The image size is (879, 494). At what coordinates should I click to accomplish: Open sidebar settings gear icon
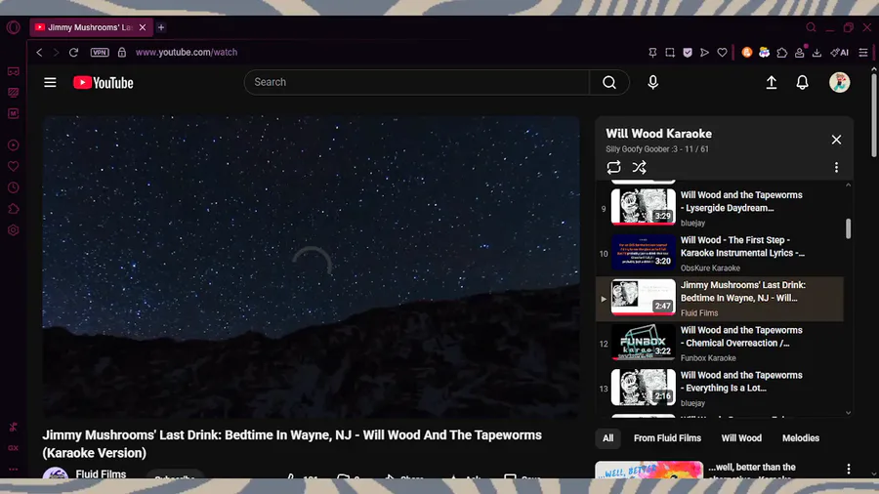tap(14, 230)
